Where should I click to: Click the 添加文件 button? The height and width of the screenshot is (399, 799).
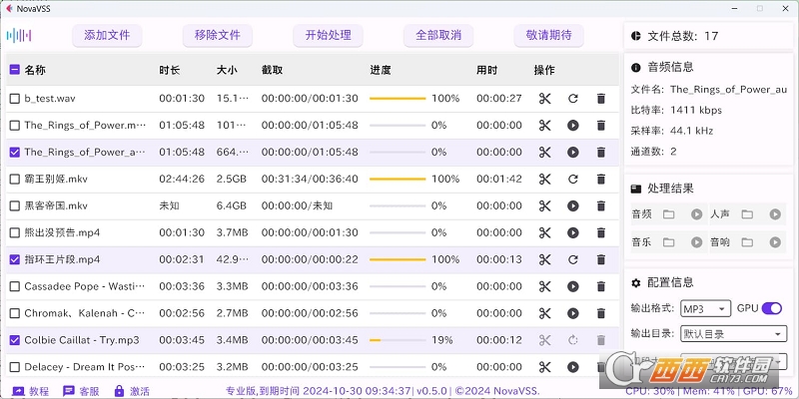click(x=107, y=35)
